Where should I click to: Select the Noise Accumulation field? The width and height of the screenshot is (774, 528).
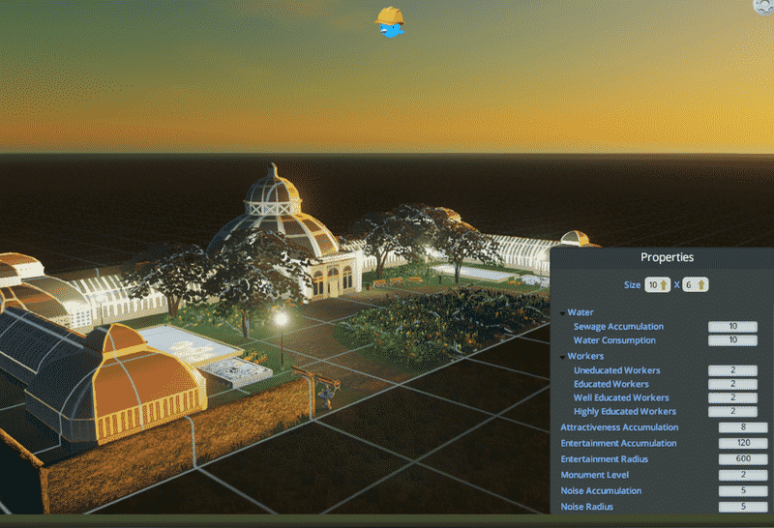743,491
